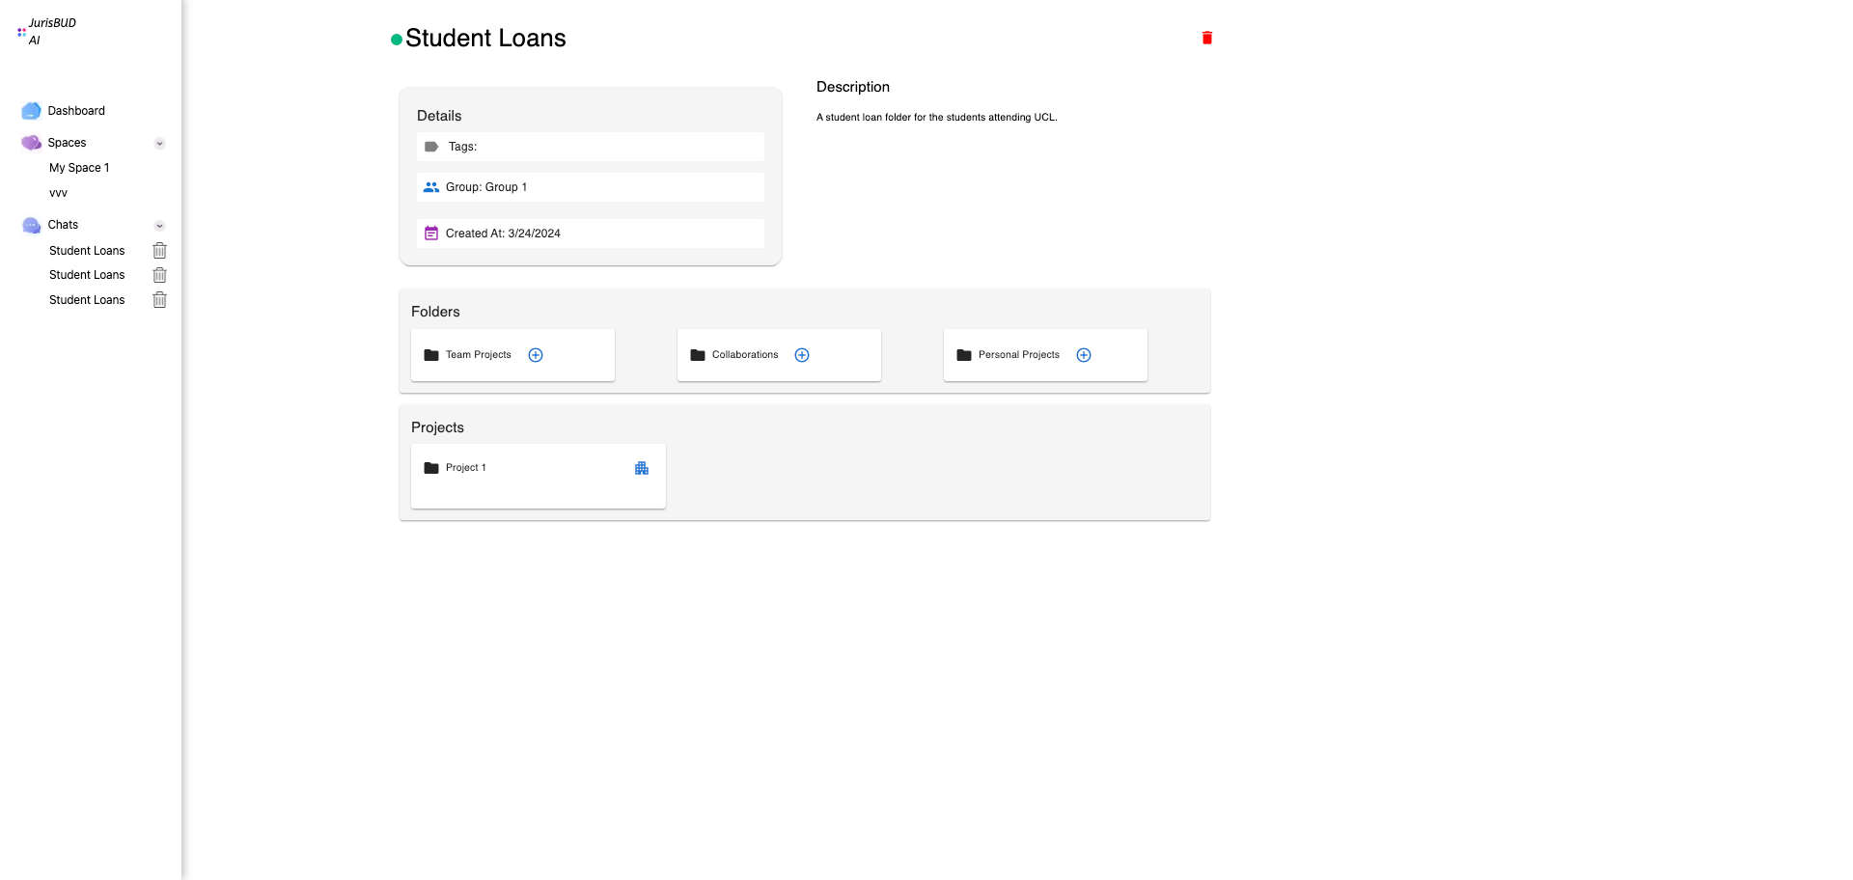1853x880 pixels.
Task: Collapse the Chats section chevron
Action: point(159,226)
